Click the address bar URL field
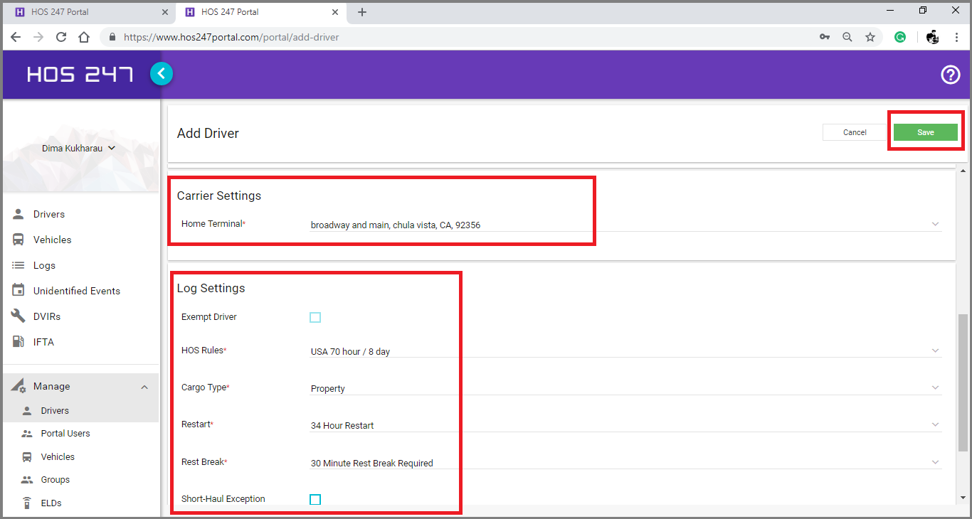The width and height of the screenshot is (972, 519). (455, 37)
